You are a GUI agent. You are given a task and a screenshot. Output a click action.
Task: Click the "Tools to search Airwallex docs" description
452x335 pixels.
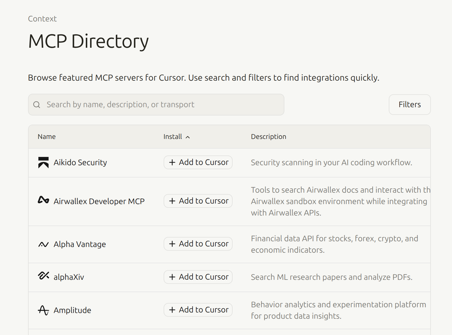[x=341, y=201]
